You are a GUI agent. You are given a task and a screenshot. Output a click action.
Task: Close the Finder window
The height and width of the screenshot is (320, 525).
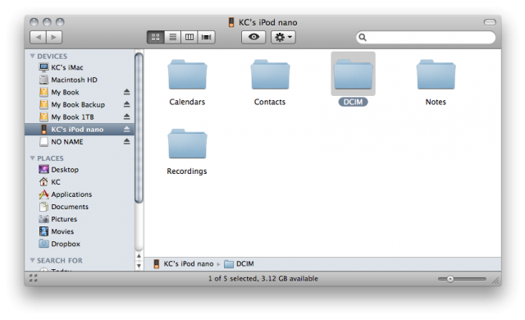[x=34, y=22]
